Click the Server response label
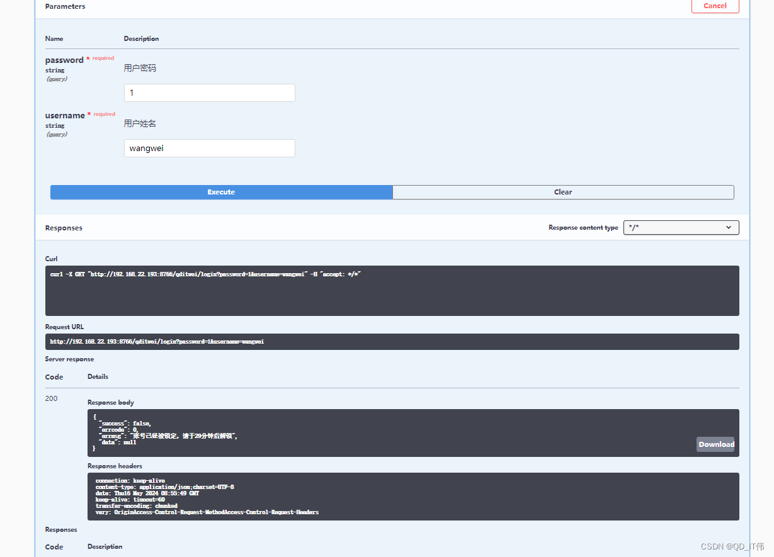774x557 pixels. click(x=69, y=359)
